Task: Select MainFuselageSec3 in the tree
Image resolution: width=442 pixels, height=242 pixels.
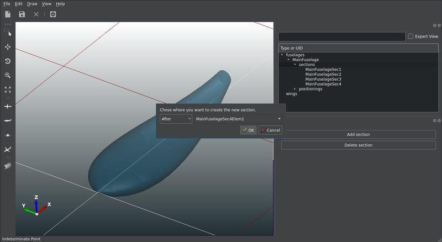Action: [x=323, y=79]
